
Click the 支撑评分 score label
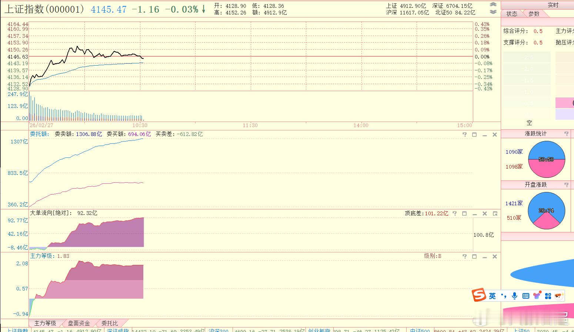pos(516,43)
